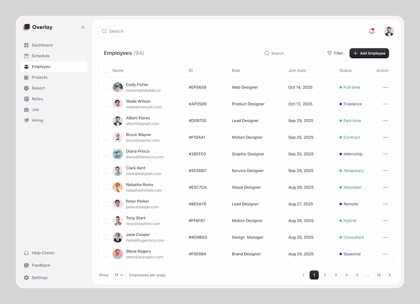This screenshot has height=304, width=420.
Task: Check the Wade Wilson row checkbox
Action: [107, 104]
